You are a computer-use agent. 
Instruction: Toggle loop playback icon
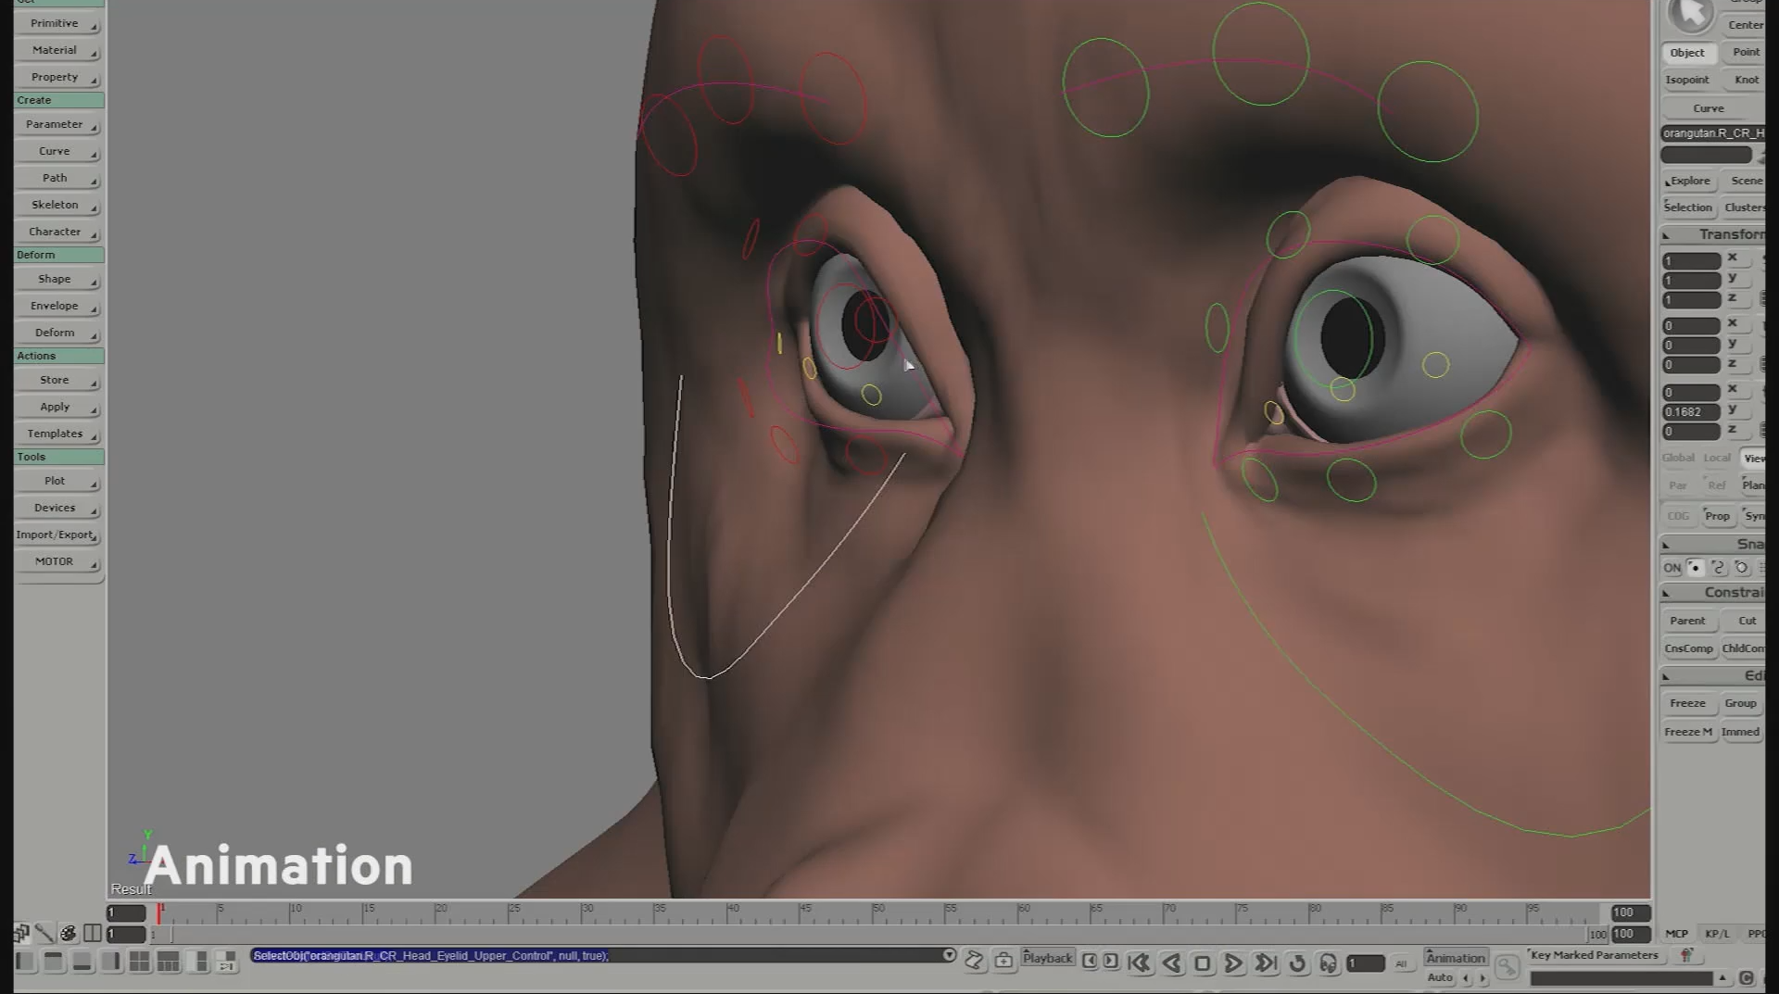click(1297, 963)
